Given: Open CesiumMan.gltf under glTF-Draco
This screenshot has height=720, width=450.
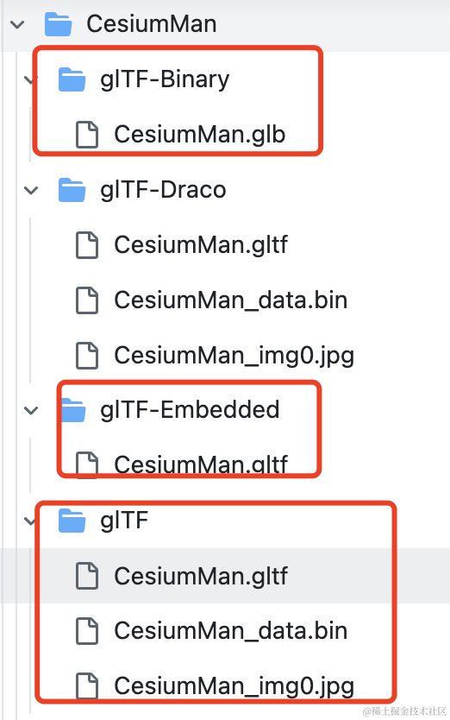Looking at the screenshot, I should tap(201, 244).
